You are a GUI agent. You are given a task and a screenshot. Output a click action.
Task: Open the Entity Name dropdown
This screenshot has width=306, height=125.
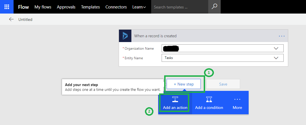pos(223,58)
